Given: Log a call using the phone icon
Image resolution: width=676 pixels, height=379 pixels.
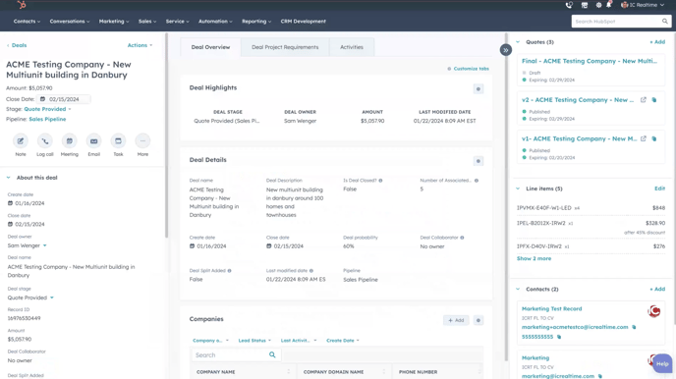Looking at the screenshot, I should 45,140.
